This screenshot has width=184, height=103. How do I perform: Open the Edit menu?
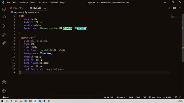[15, 3]
